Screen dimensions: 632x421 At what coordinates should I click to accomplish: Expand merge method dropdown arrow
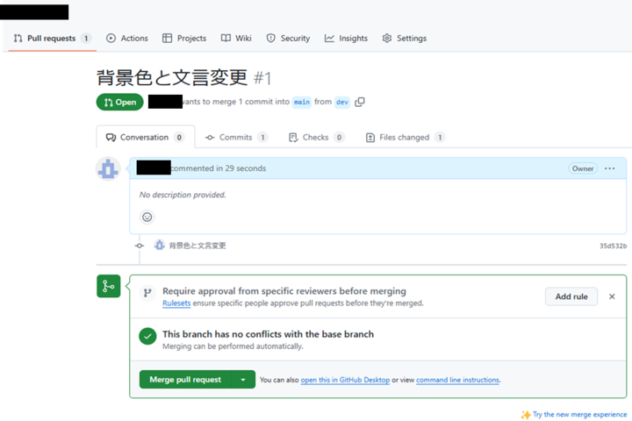[243, 380]
